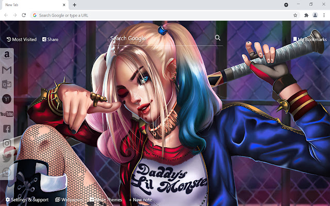Open the Extensions puzzle icon
This screenshot has height=206, width=330.
(306, 15)
